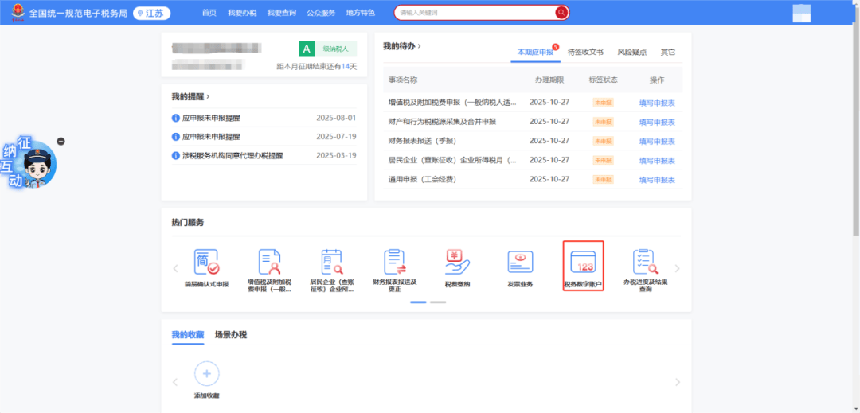
Task: Click the red search magnifier button
Action: click(x=562, y=13)
